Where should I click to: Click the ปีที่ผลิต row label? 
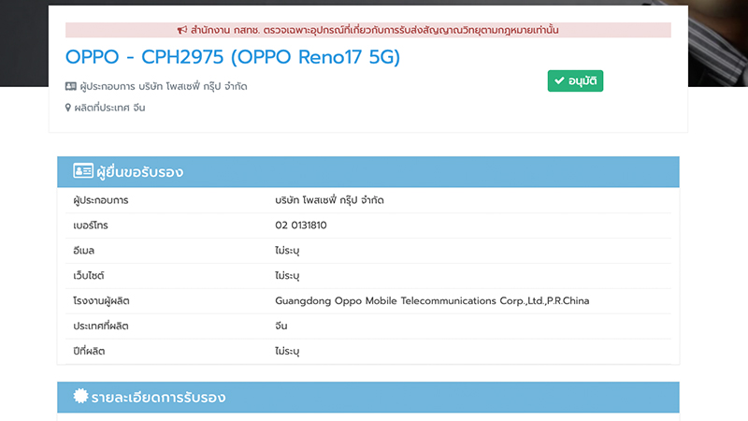click(x=89, y=352)
